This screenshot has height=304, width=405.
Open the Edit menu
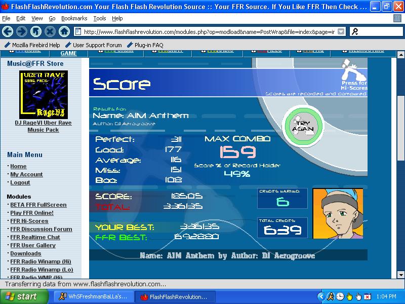pos(21,18)
